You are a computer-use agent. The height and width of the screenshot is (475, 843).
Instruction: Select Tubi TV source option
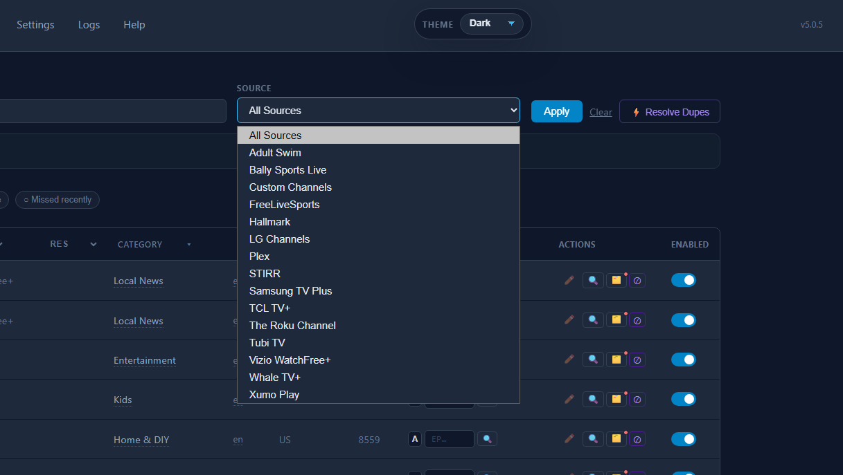[378, 343]
